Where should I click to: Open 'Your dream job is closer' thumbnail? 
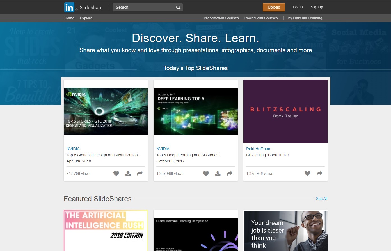pos(285,231)
